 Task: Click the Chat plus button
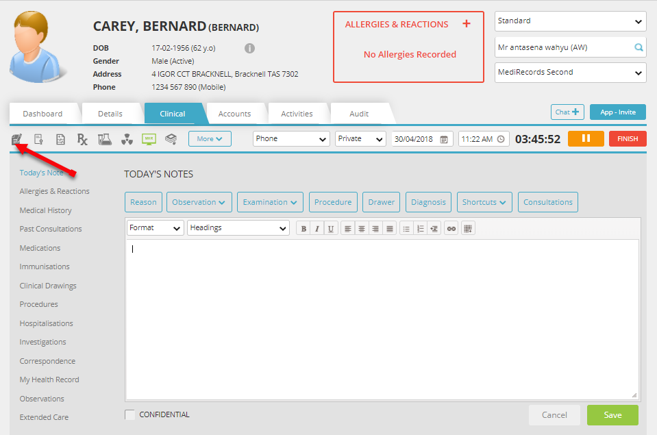pos(567,112)
